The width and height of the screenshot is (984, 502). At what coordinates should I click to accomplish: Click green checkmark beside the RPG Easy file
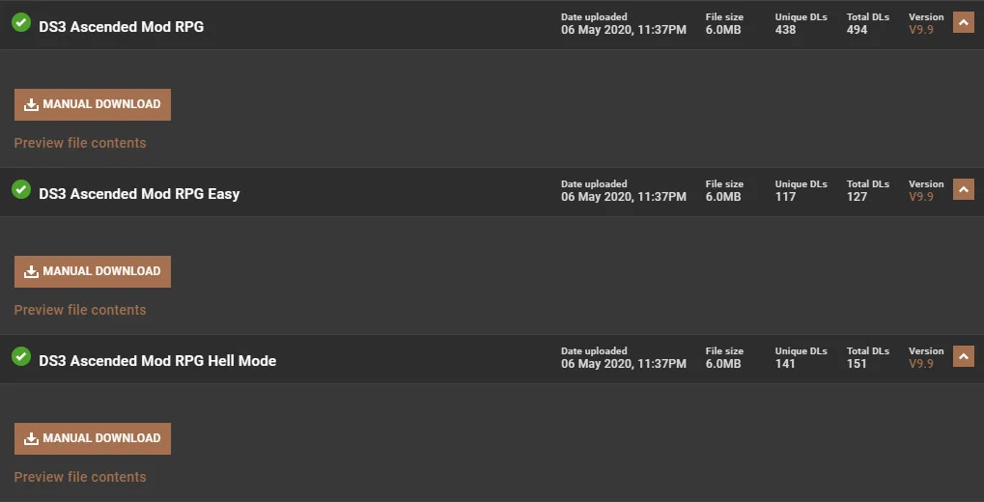(21, 189)
